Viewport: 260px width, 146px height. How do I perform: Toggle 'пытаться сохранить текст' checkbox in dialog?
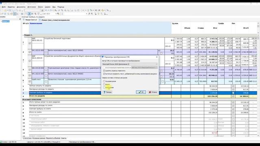tap(104, 74)
